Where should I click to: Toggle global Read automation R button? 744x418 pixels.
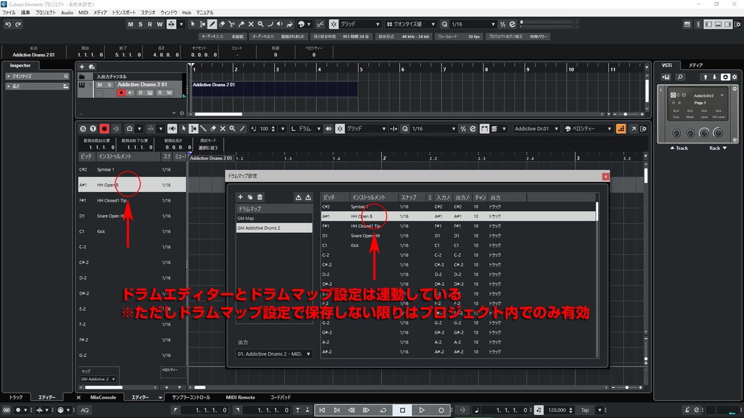coord(150,24)
